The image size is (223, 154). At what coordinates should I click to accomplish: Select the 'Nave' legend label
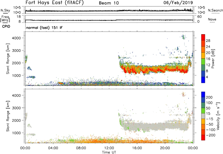[x=212, y=19]
